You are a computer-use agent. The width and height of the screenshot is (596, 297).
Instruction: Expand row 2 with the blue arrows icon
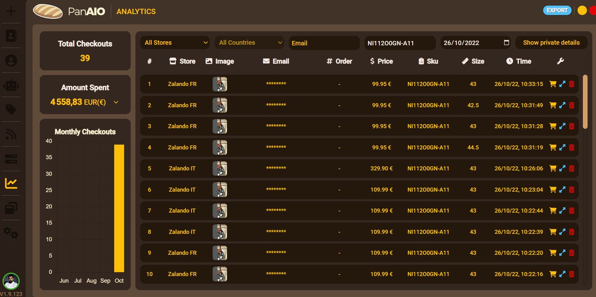(562, 105)
